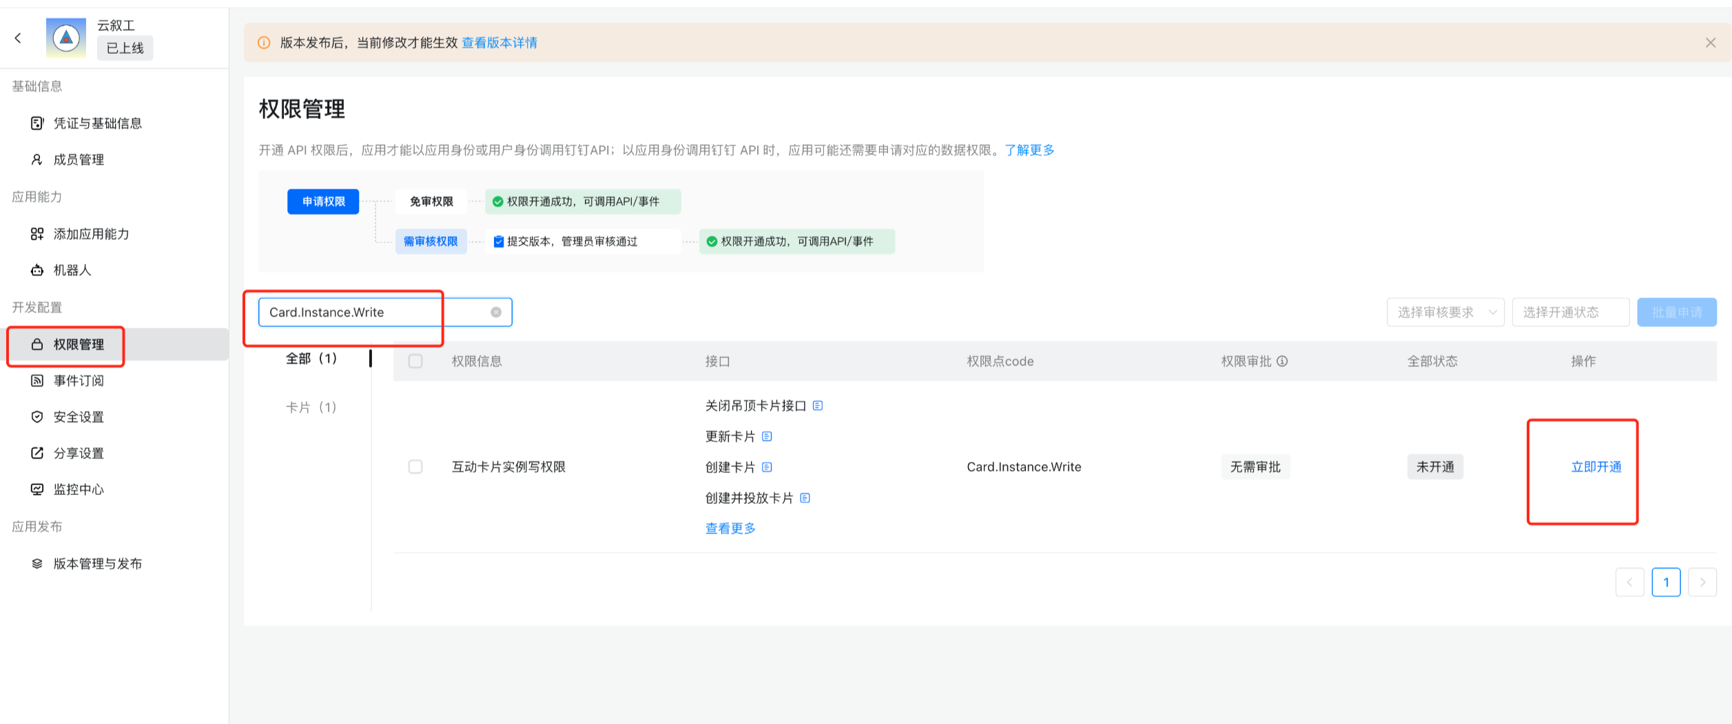Viewport: 1732px width, 724px height.
Task: Open doc icon next to 创建卡片
Action: (767, 467)
